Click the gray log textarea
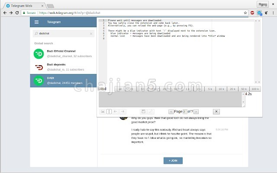Viewport: 277px width, 173px height. coord(172,99)
